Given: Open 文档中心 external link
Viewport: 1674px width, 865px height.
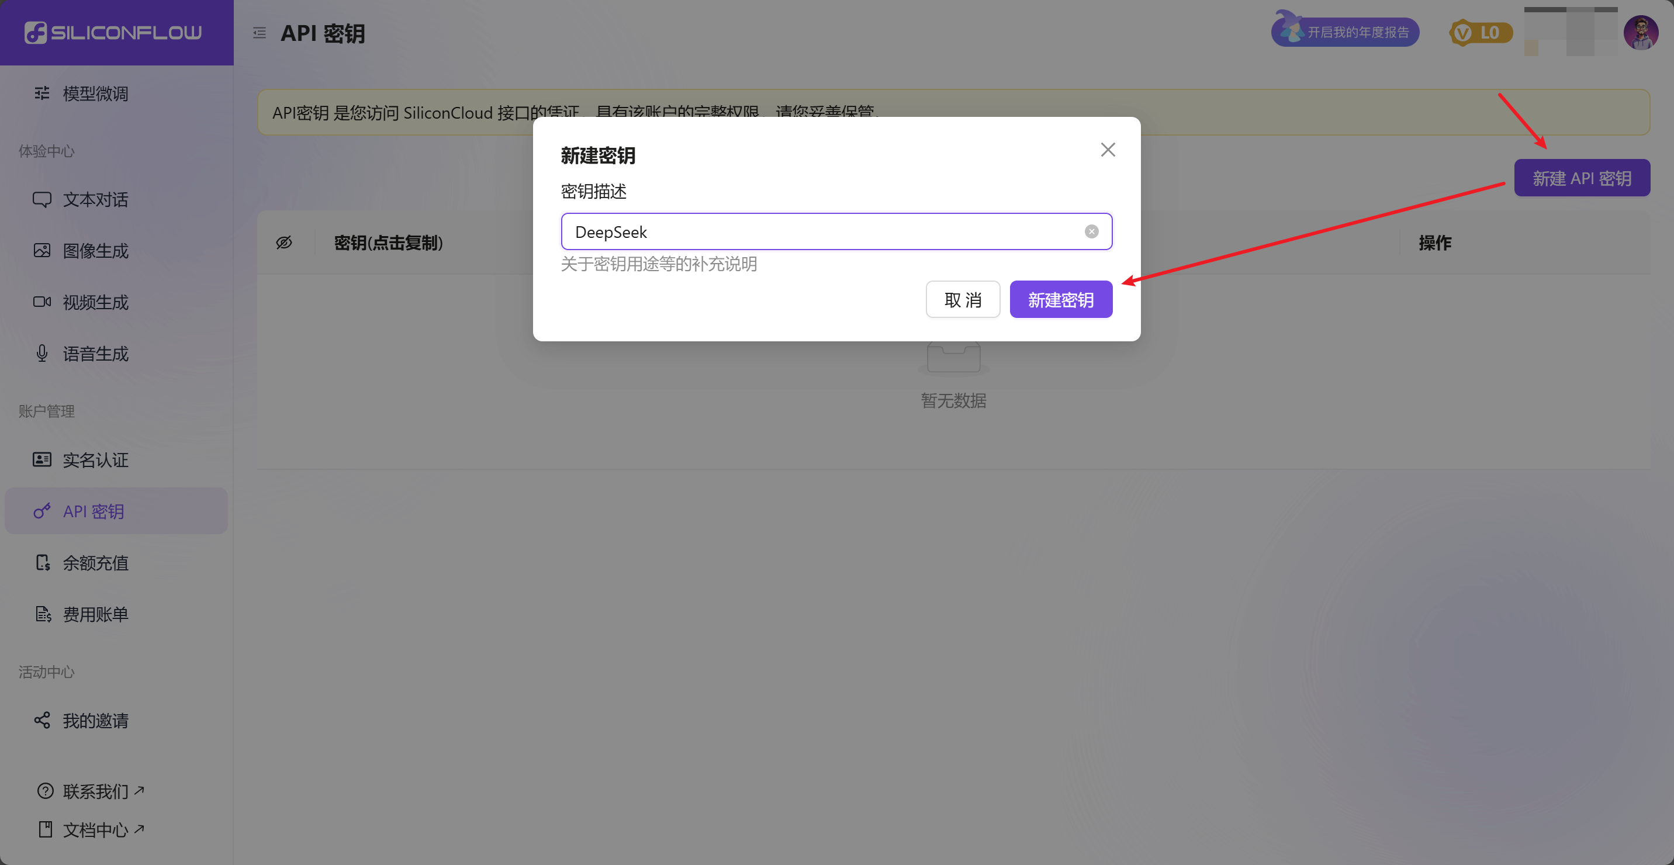Looking at the screenshot, I should tap(95, 830).
